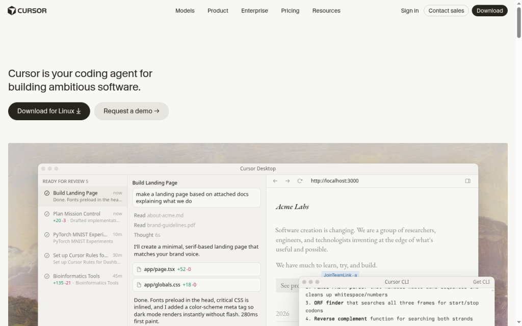Screen dimensions: 522x326
Task: Click the Contact sales button
Action: coord(446,11)
